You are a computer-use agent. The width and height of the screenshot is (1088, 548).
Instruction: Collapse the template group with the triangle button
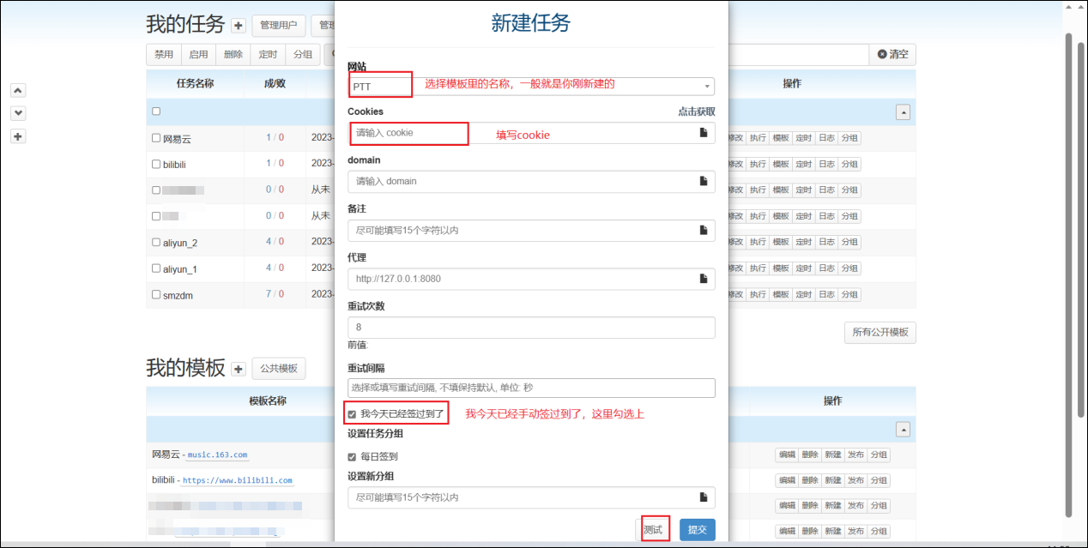coord(902,429)
